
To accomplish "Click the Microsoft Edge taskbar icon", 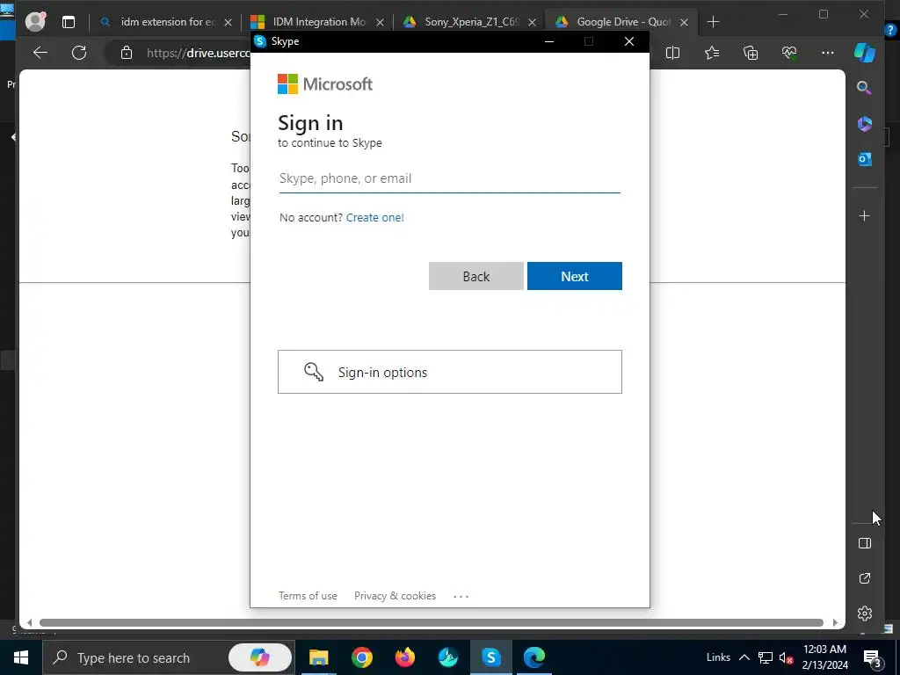I will pyautogui.click(x=533, y=657).
